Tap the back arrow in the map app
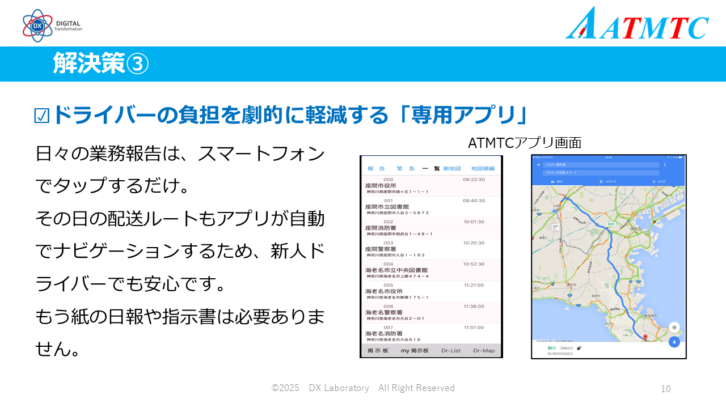This screenshot has width=726, height=408. pos(538,164)
